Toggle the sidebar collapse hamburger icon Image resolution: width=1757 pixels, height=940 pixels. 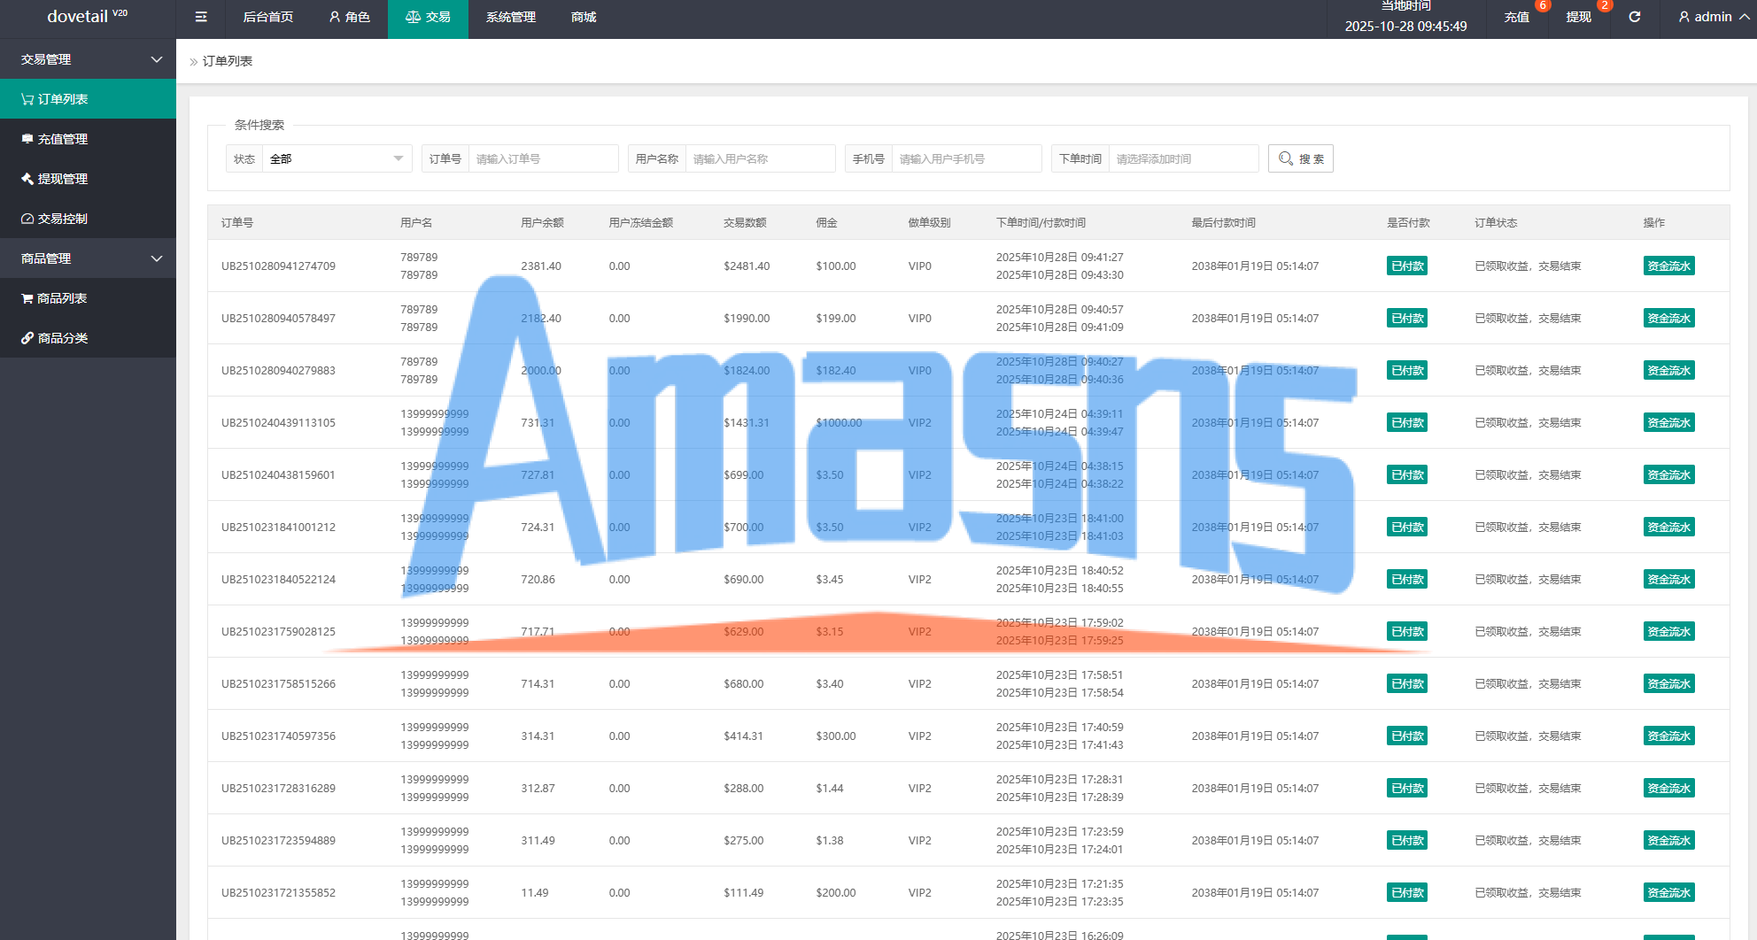pyautogui.click(x=201, y=17)
